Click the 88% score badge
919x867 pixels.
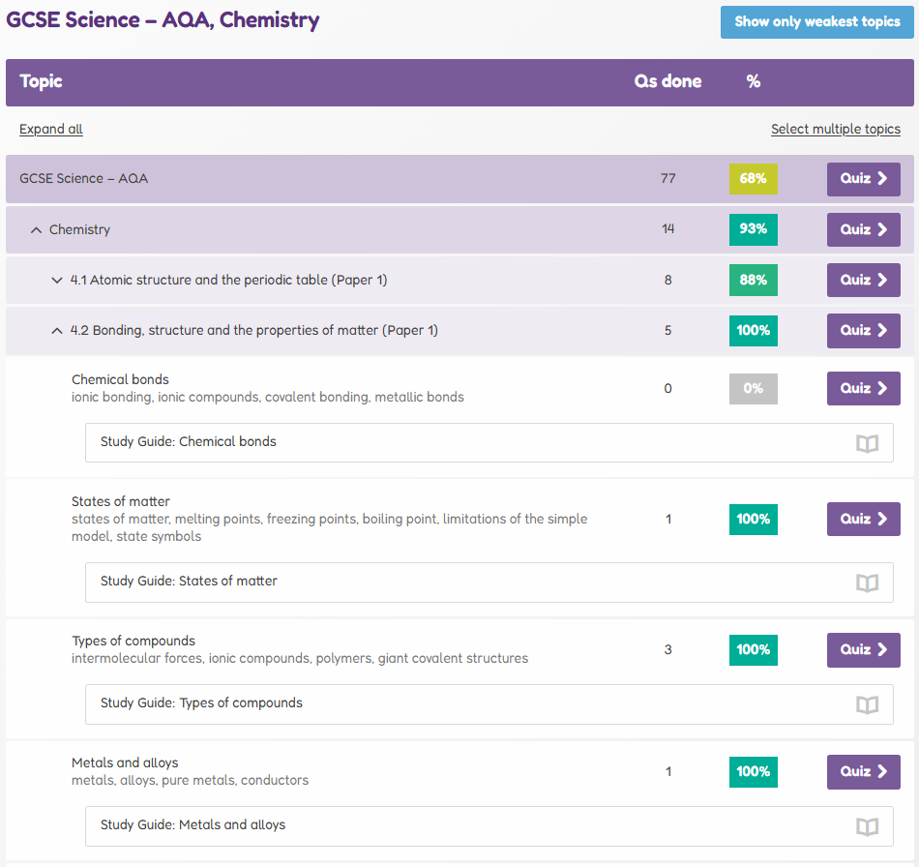click(754, 281)
